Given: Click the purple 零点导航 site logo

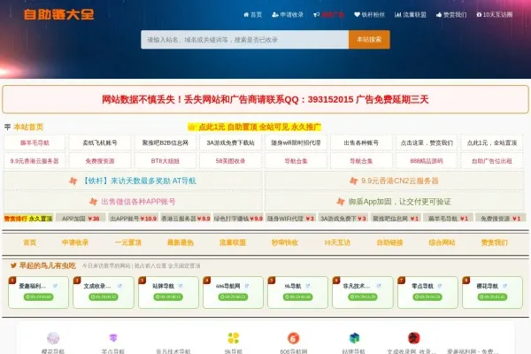Looking at the screenshot, I should point(113,338).
